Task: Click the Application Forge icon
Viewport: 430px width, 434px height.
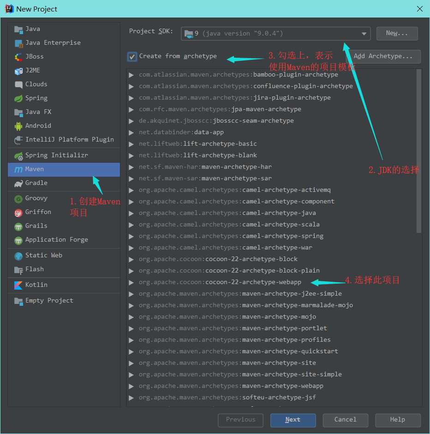Action: [x=18, y=240]
